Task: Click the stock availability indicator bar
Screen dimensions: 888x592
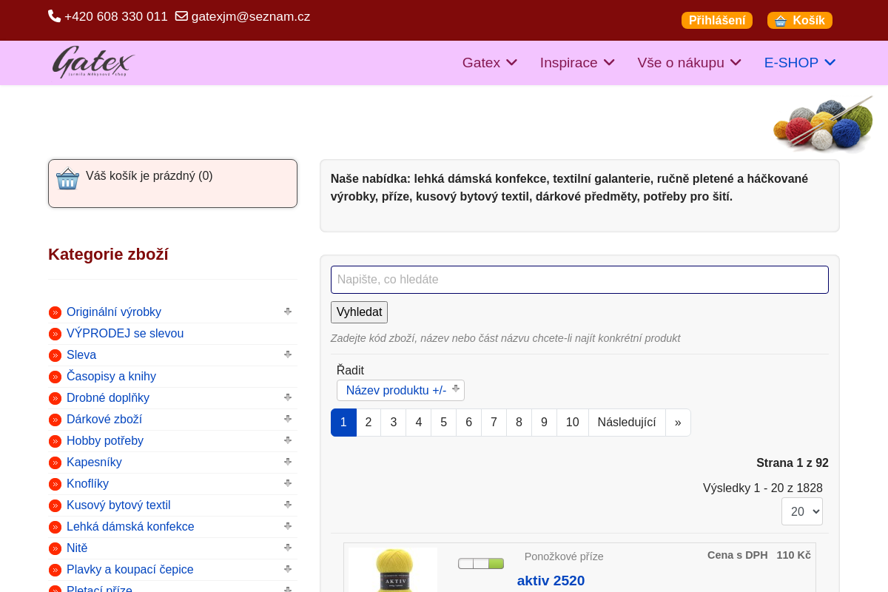Action: point(481,564)
